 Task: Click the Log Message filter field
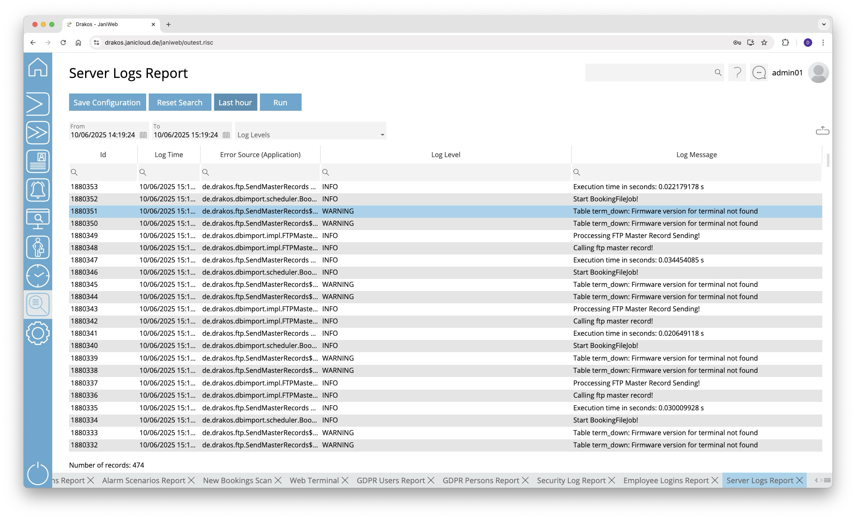click(699, 172)
